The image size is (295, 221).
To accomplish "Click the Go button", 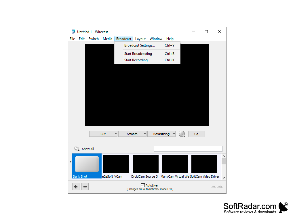I will click(196, 134).
